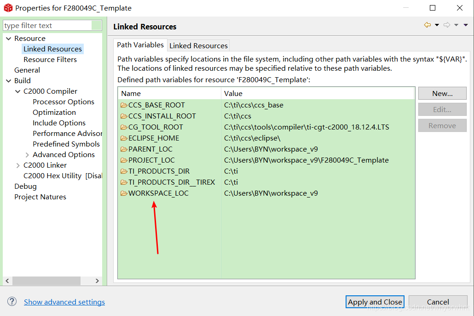The image size is (474, 316).
Task: Switch to the Linked Resources tab
Action: 198,45
